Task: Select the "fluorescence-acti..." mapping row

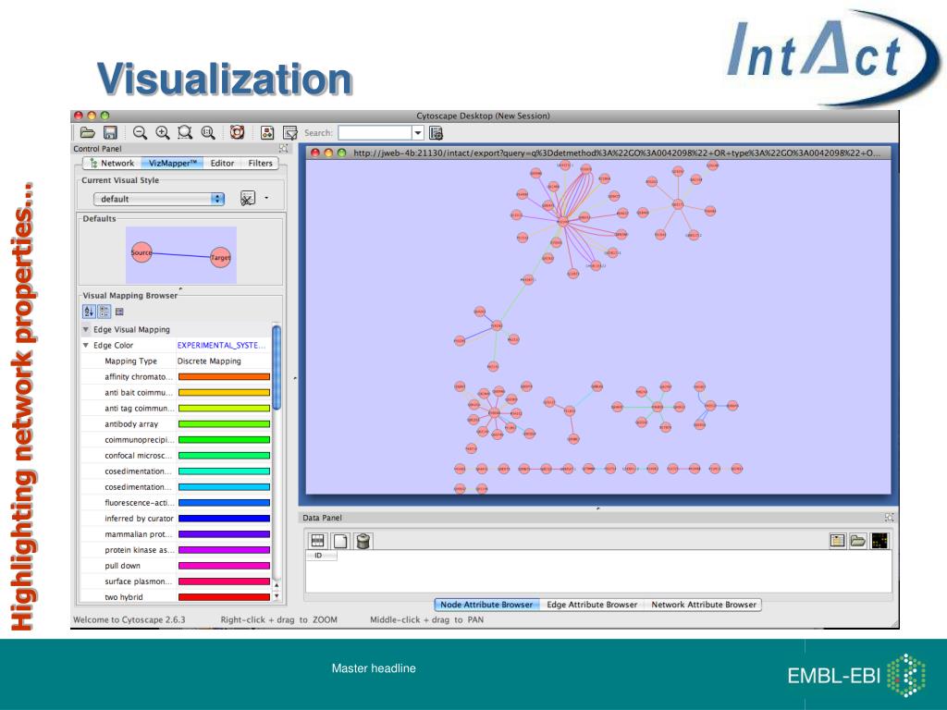Action: coord(176,503)
